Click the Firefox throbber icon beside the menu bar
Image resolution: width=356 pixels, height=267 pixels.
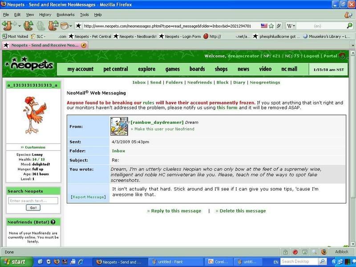[x=348, y=15]
